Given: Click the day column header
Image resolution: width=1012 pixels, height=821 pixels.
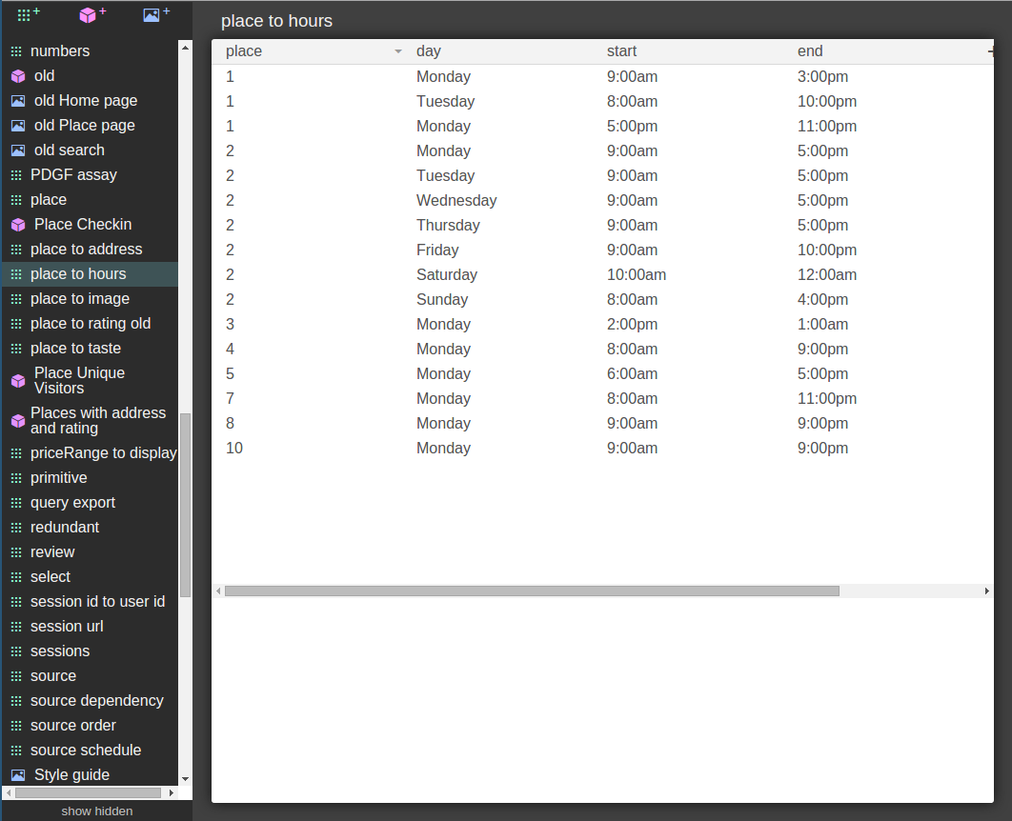Looking at the screenshot, I should pyautogui.click(x=429, y=51).
